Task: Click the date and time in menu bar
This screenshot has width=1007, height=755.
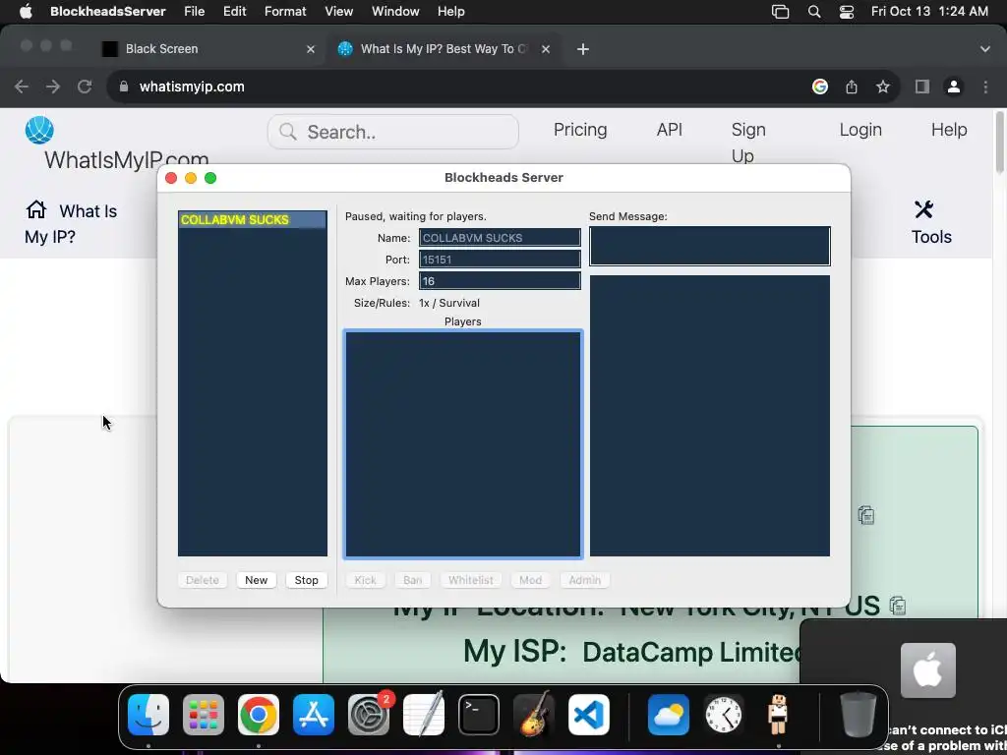Action: (x=929, y=12)
